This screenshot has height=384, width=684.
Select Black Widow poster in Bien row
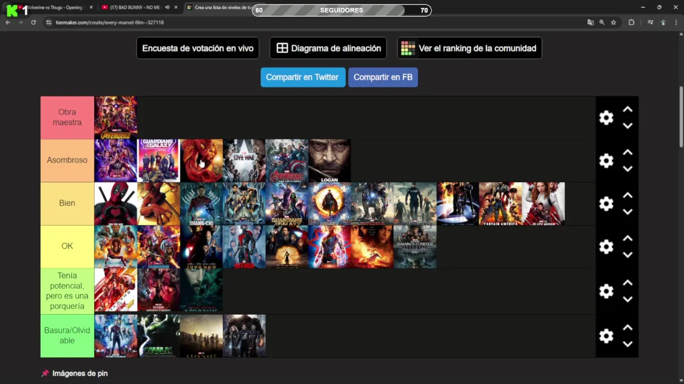(x=543, y=204)
